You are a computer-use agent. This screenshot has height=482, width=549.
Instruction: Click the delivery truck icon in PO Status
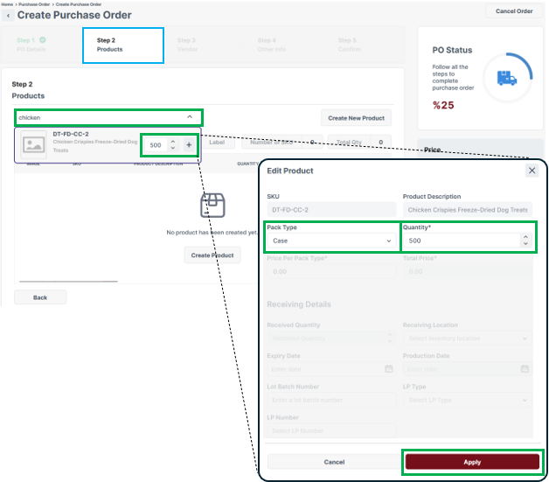click(x=506, y=79)
